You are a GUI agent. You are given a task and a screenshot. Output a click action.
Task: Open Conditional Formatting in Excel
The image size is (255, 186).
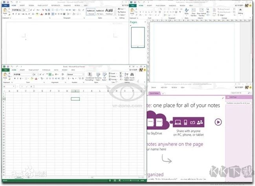coord(90,77)
